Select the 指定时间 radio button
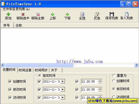 [40, 76]
